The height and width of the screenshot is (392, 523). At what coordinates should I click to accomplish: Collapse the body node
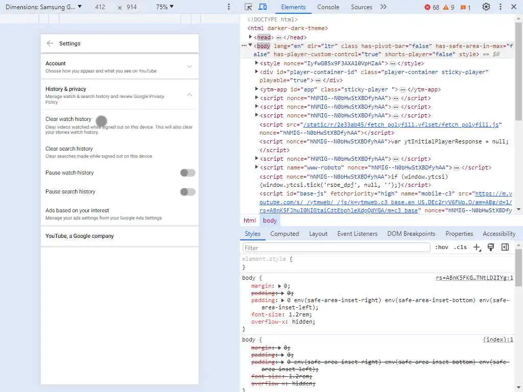coord(250,45)
